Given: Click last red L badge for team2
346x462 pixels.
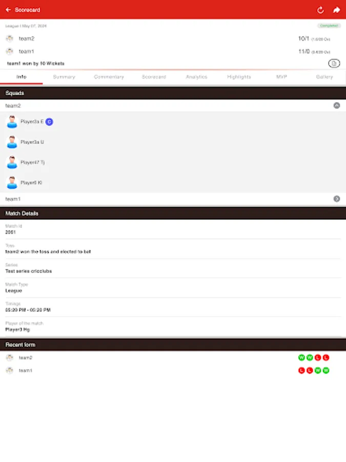Looking at the screenshot, I should coord(325,358).
